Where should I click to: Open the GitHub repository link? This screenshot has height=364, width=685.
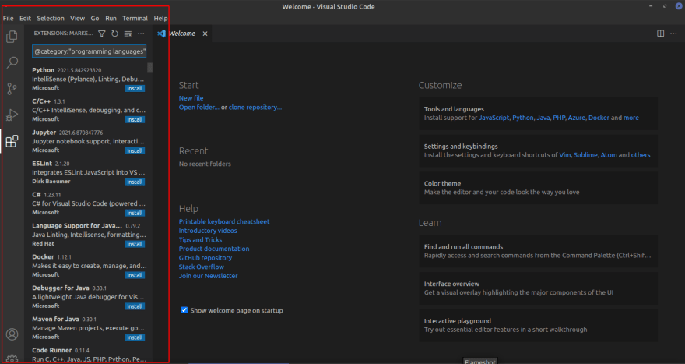205,258
